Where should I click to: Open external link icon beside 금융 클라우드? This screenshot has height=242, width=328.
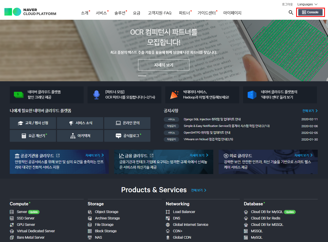coord(152,156)
